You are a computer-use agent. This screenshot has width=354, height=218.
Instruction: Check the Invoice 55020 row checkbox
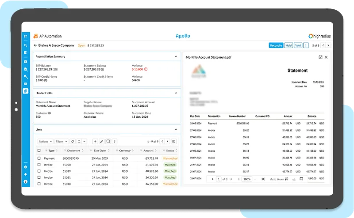tap(39, 165)
